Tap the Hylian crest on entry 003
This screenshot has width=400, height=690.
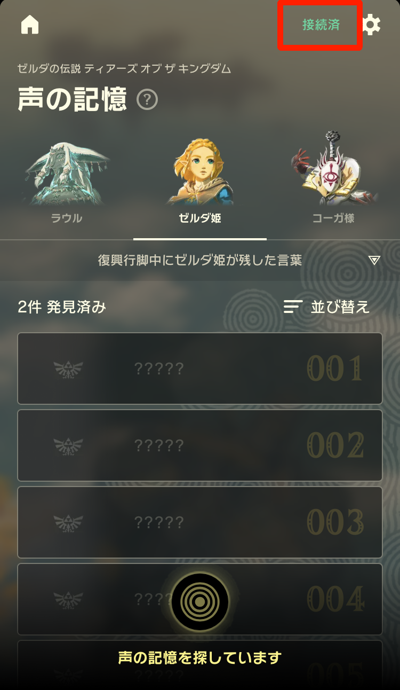(69, 522)
